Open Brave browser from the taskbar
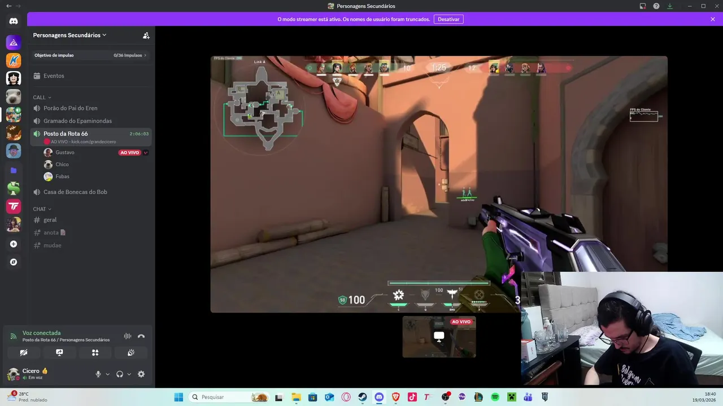Image resolution: width=723 pixels, height=406 pixels. click(x=395, y=397)
